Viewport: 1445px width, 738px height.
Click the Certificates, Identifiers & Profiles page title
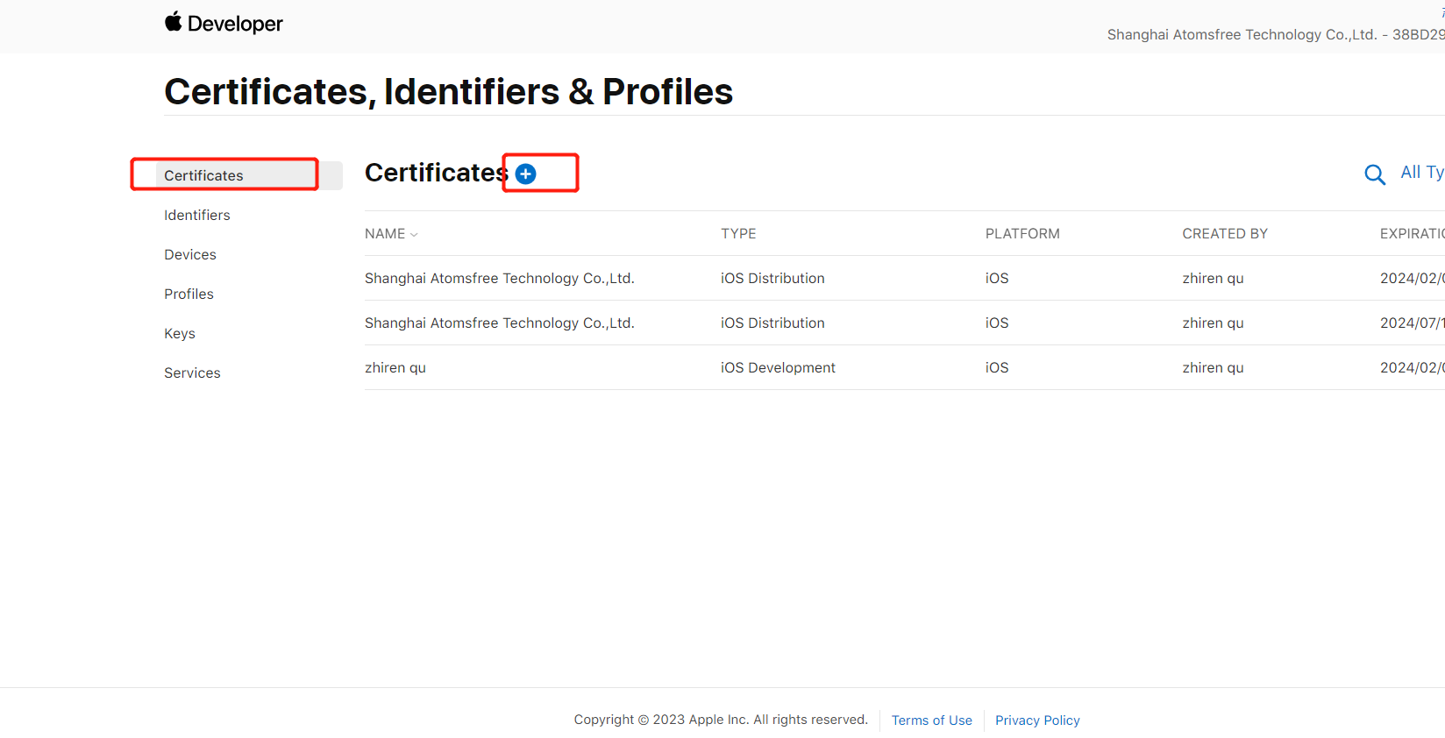click(448, 91)
